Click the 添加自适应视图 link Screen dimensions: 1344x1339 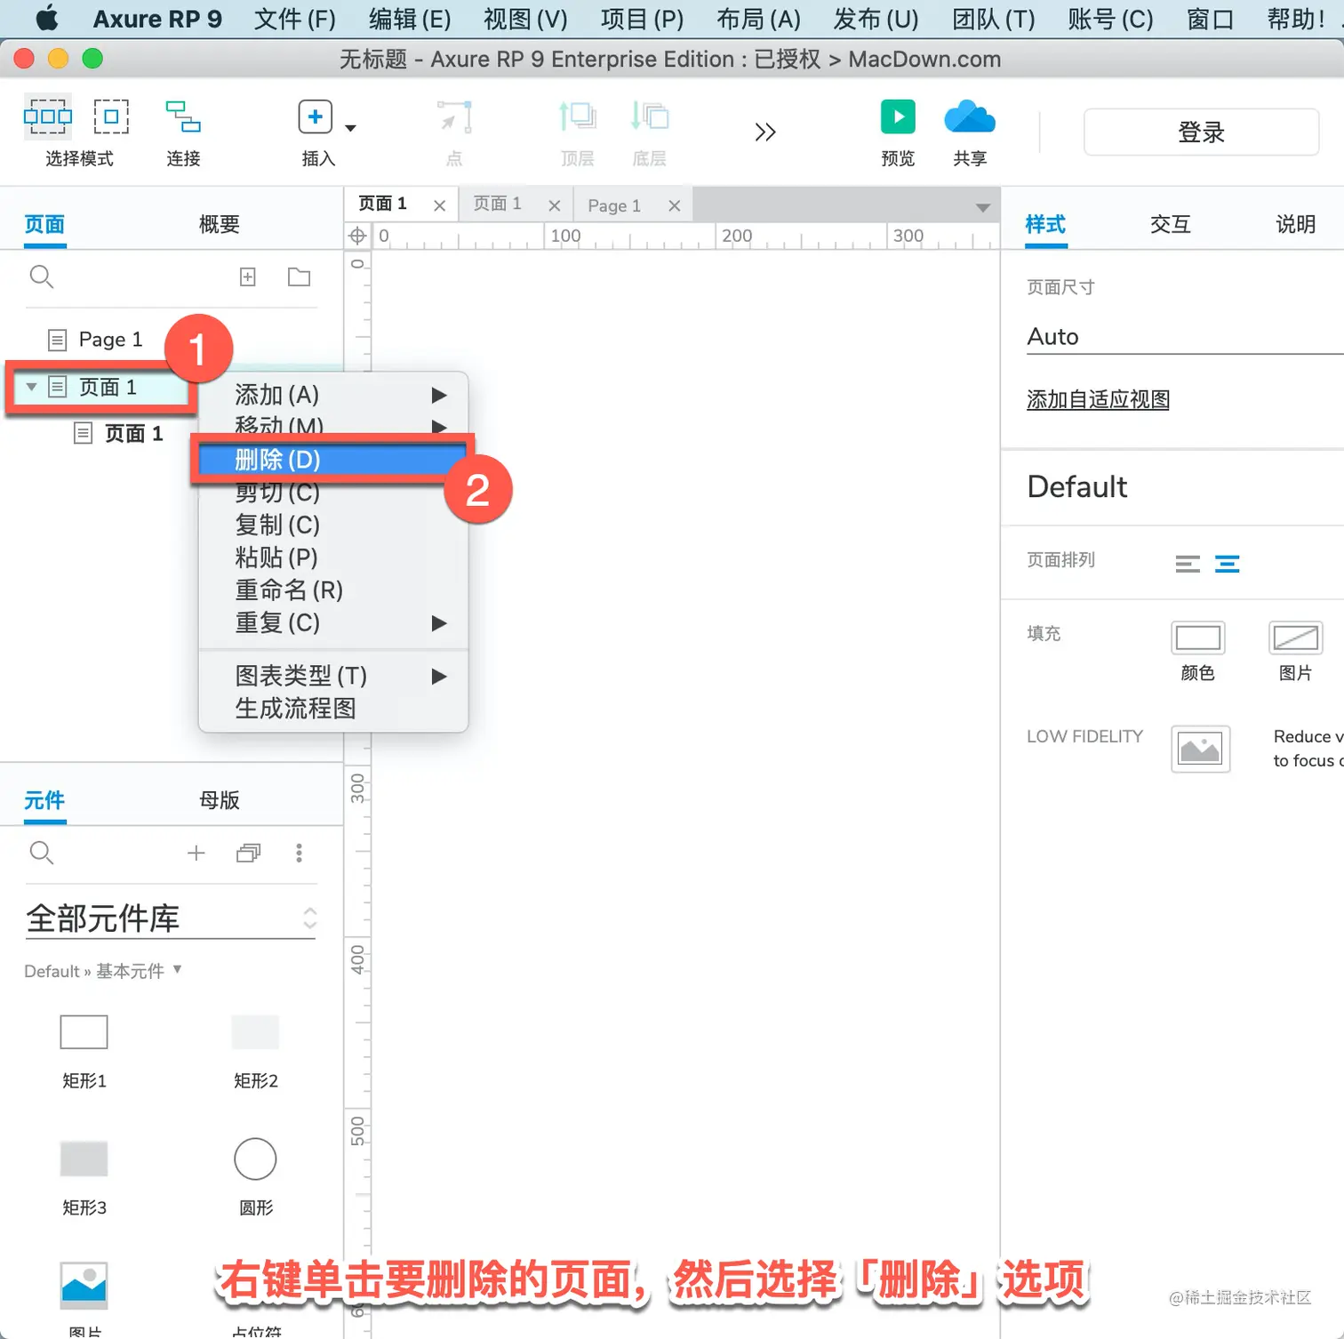tap(1098, 400)
